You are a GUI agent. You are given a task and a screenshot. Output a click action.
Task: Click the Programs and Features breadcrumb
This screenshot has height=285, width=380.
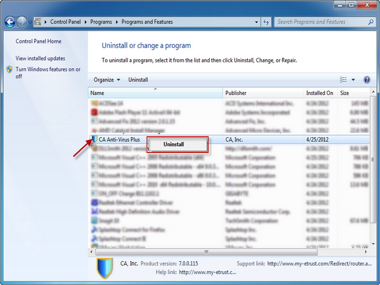coord(147,22)
